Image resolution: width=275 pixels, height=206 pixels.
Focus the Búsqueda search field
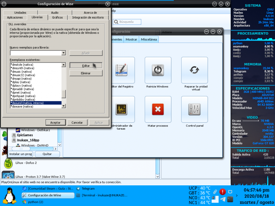[130, 22]
